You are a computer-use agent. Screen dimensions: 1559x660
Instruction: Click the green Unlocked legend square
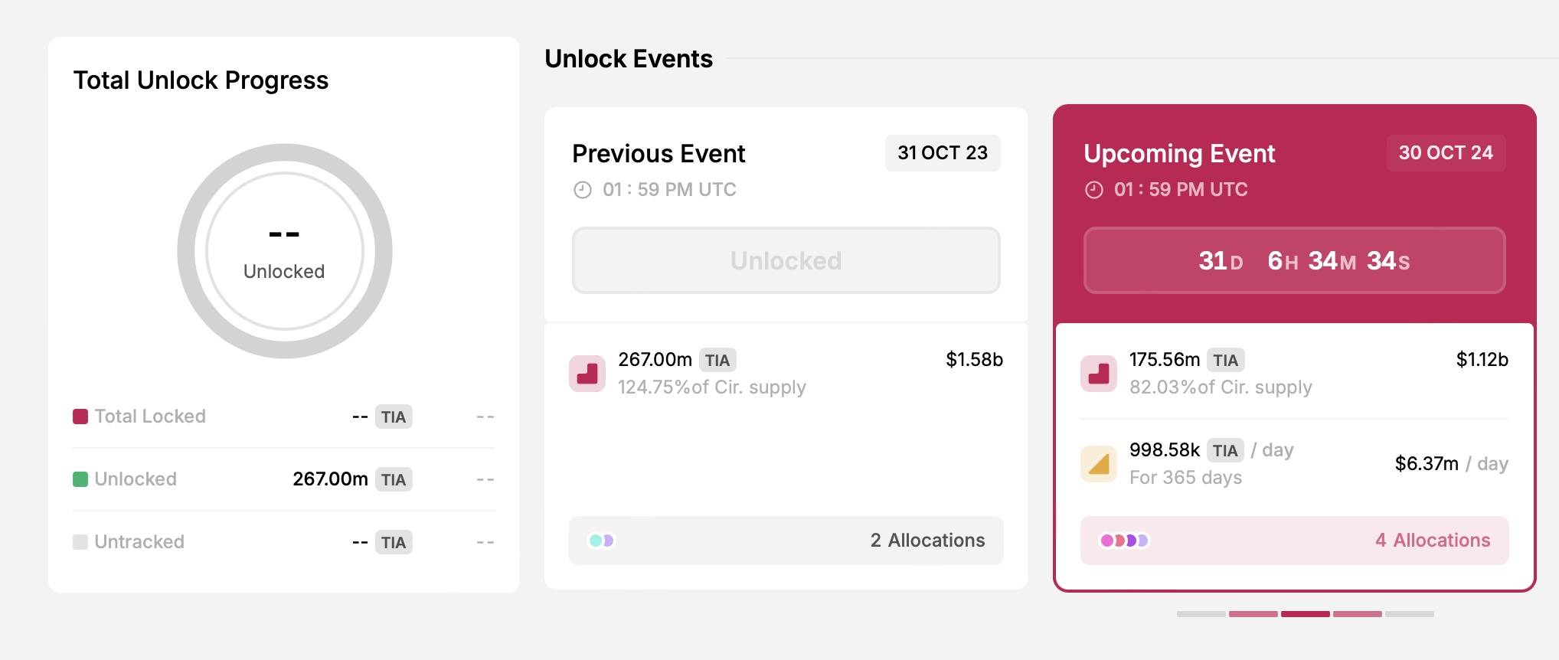pos(80,479)
